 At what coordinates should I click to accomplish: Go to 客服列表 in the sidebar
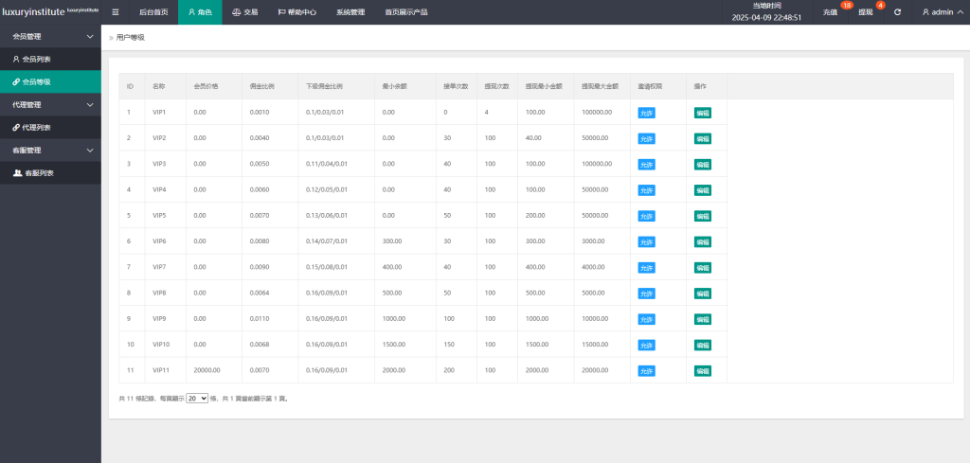50,173
